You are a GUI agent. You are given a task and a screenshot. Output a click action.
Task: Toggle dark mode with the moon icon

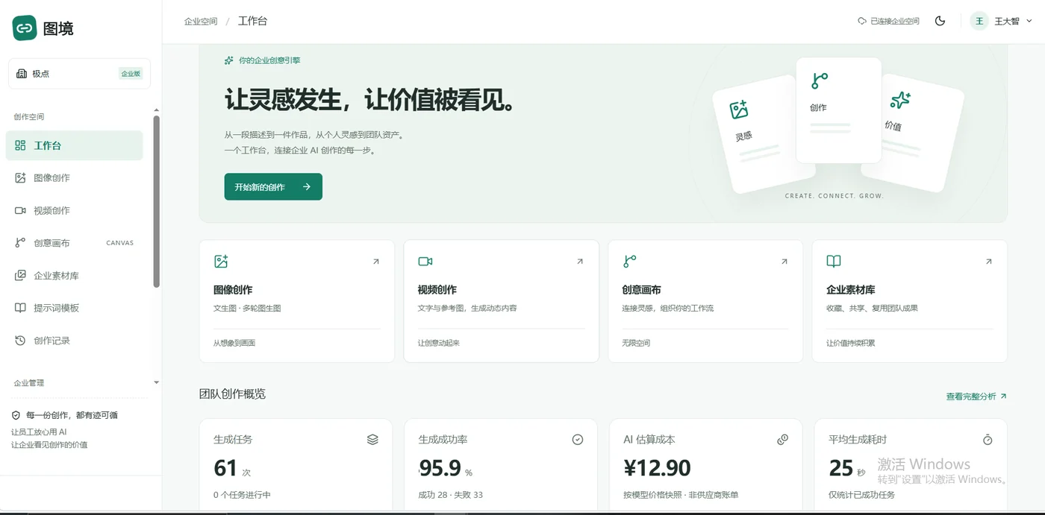click(940, 21)
